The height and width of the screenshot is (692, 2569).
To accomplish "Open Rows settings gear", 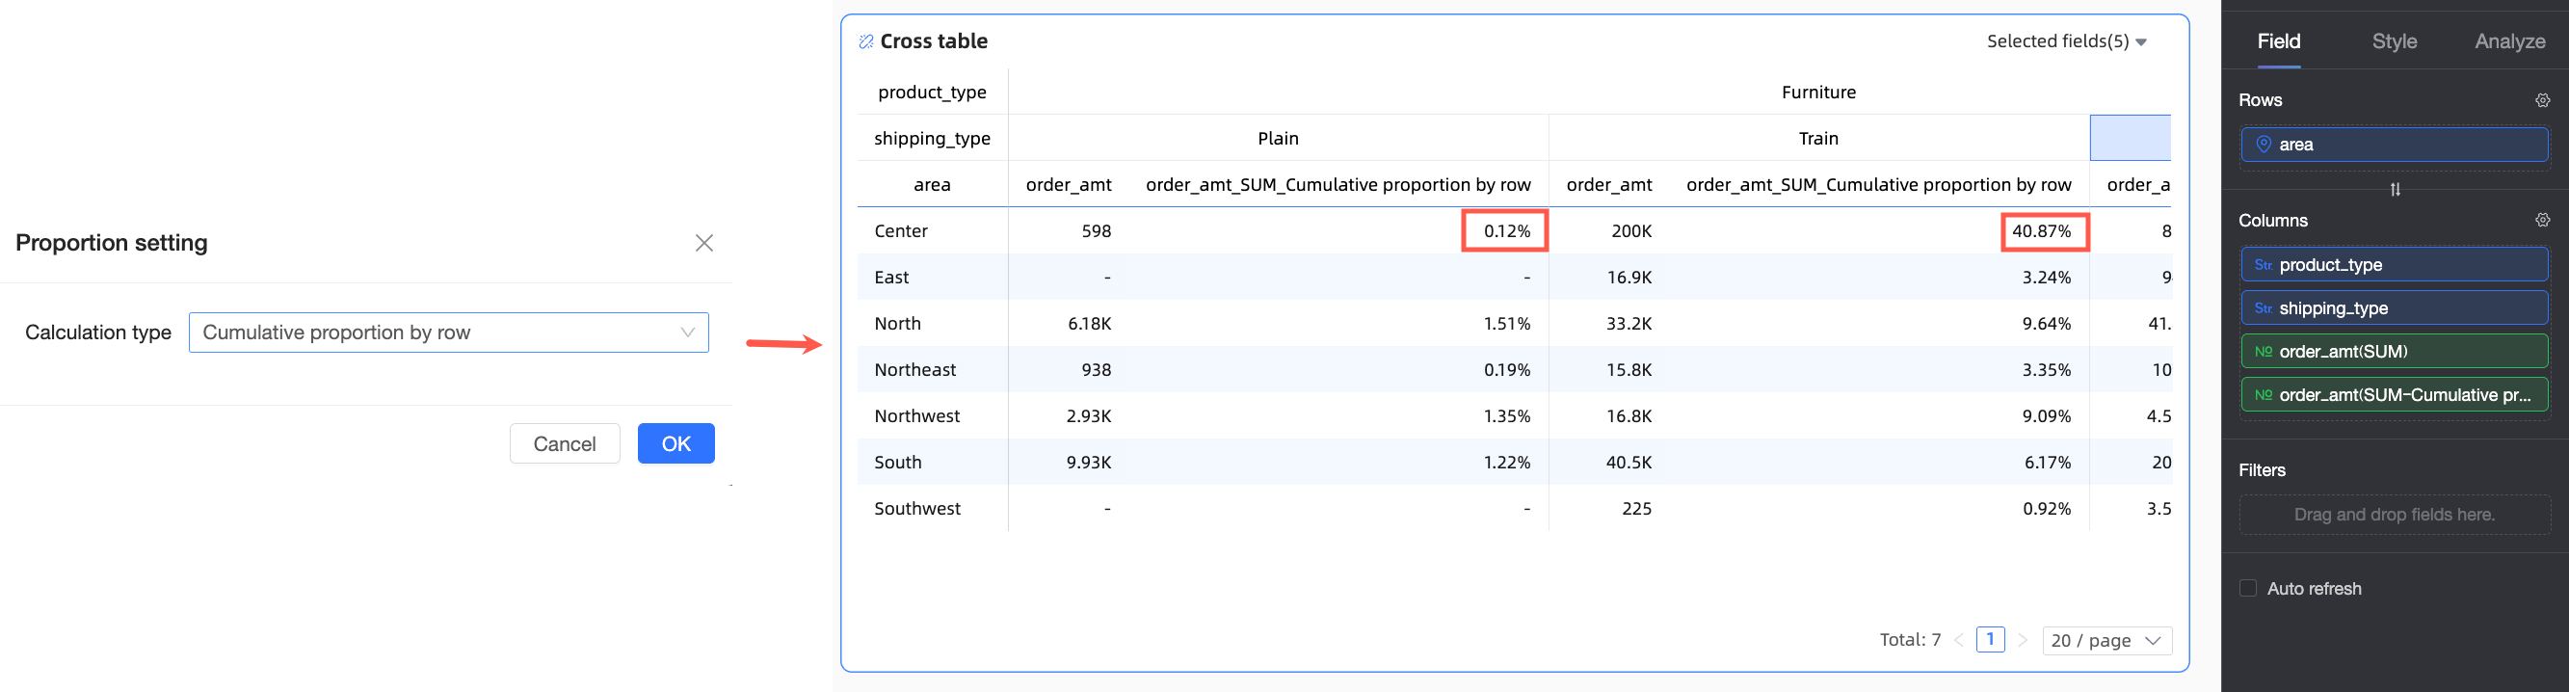I will pyautogui.click(x=2542, y=100).
